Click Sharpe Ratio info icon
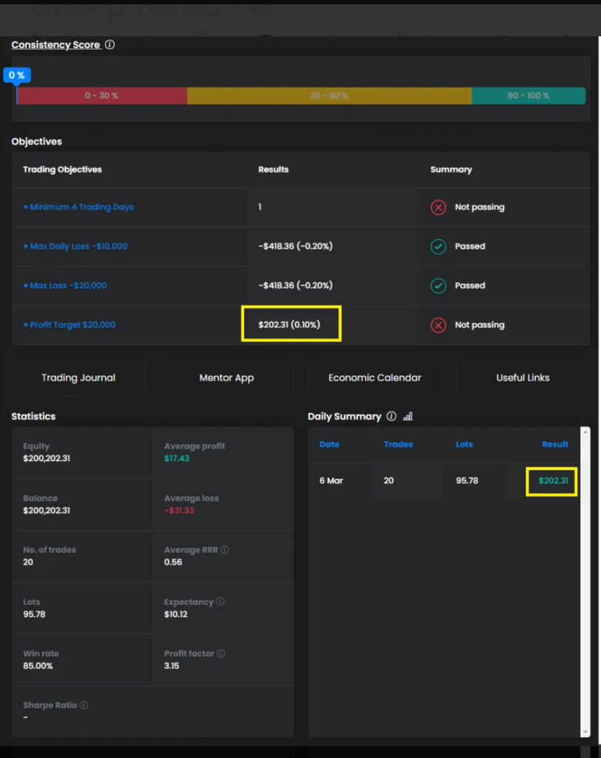The image size is (601, 758). click(x=84, y=705)
